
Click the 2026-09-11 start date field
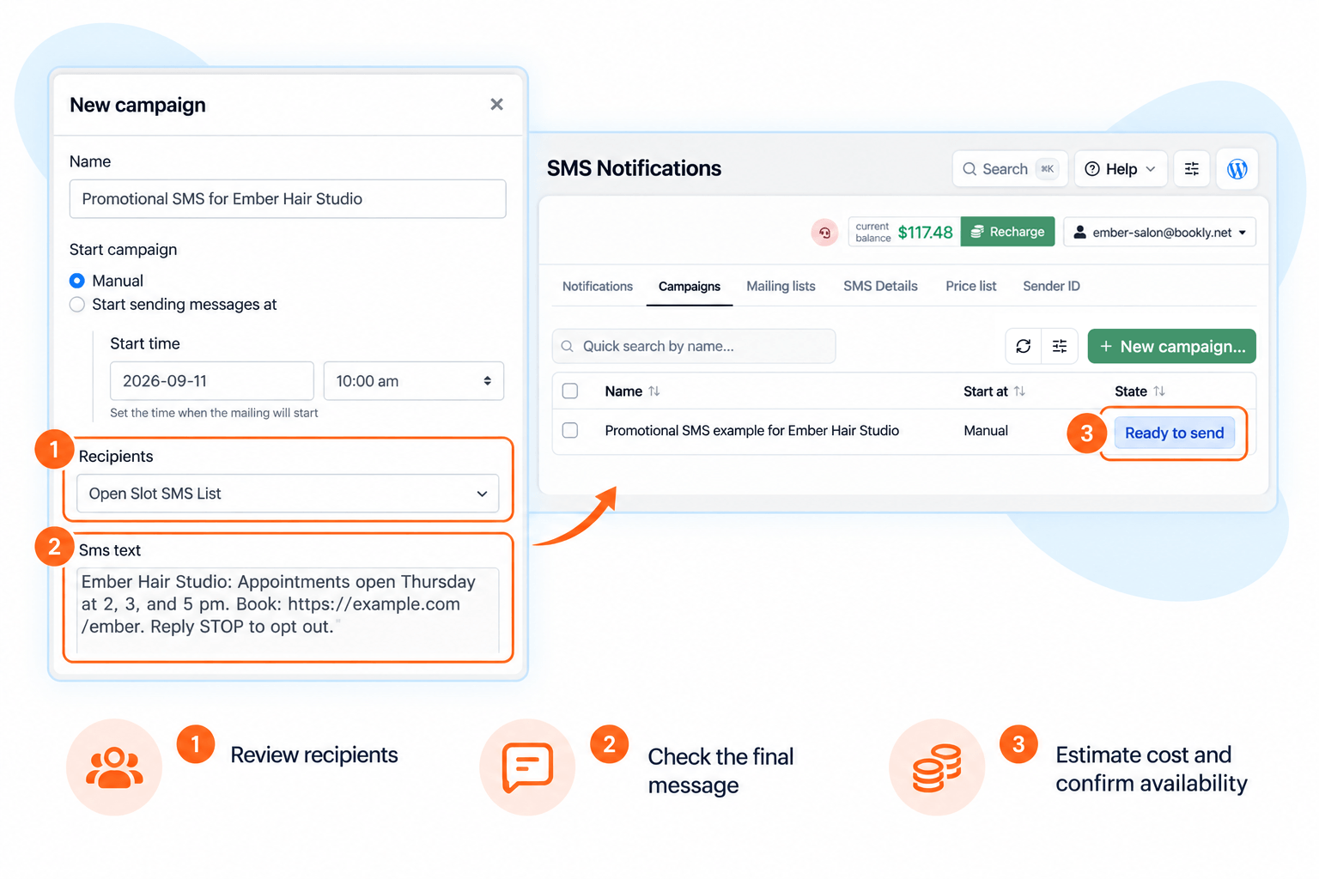coord(211,381)
